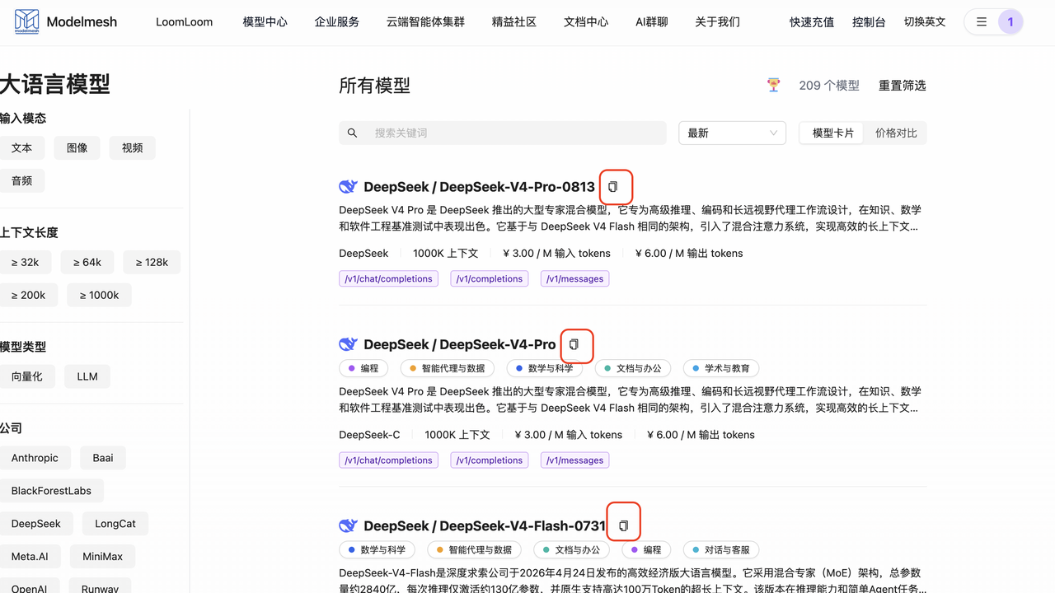Copy the DeepSeek-V4-Flash-0731 model name
This screenshot has height=593, width=1055.
click(x=623, y=525)
